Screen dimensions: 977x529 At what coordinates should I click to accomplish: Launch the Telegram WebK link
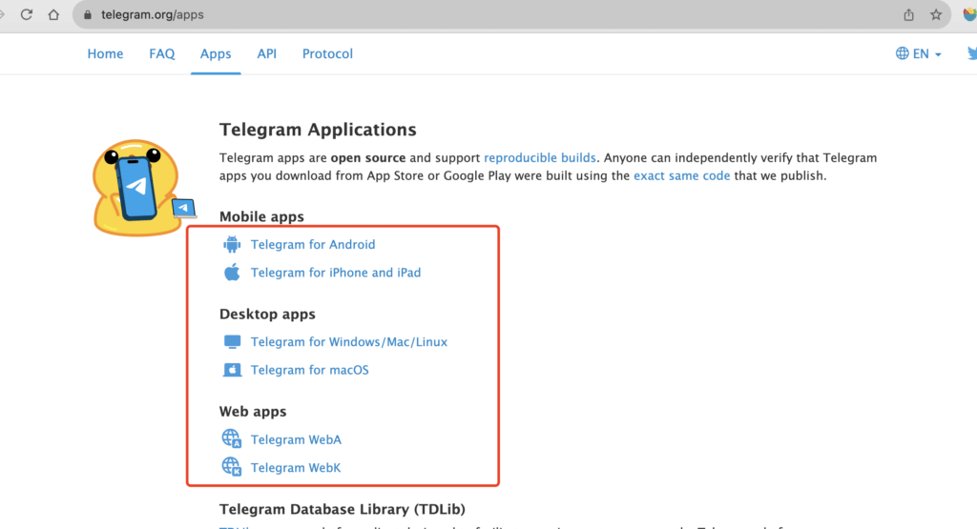tap(296, 467)
